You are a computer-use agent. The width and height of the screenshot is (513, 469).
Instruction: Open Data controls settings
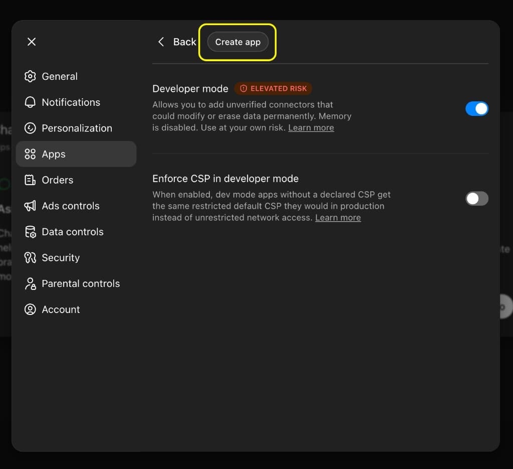pyautogui.click(x=76, y=232)
